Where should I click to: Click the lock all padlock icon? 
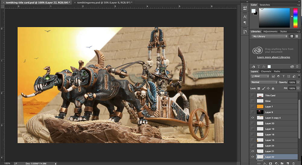tap(273, 88)
